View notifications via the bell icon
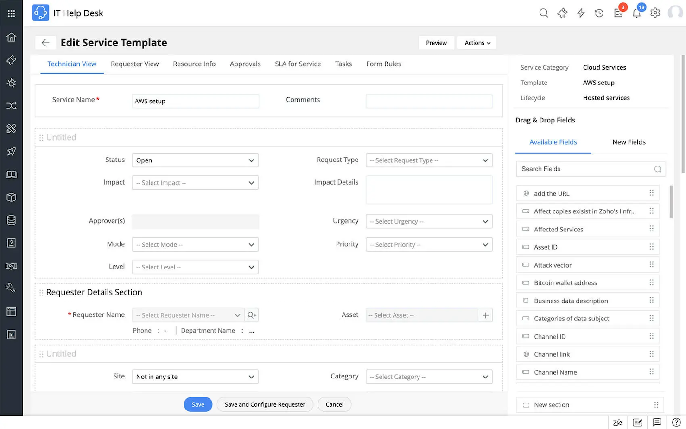Screen dimensions: 686x429 (637, 13)
